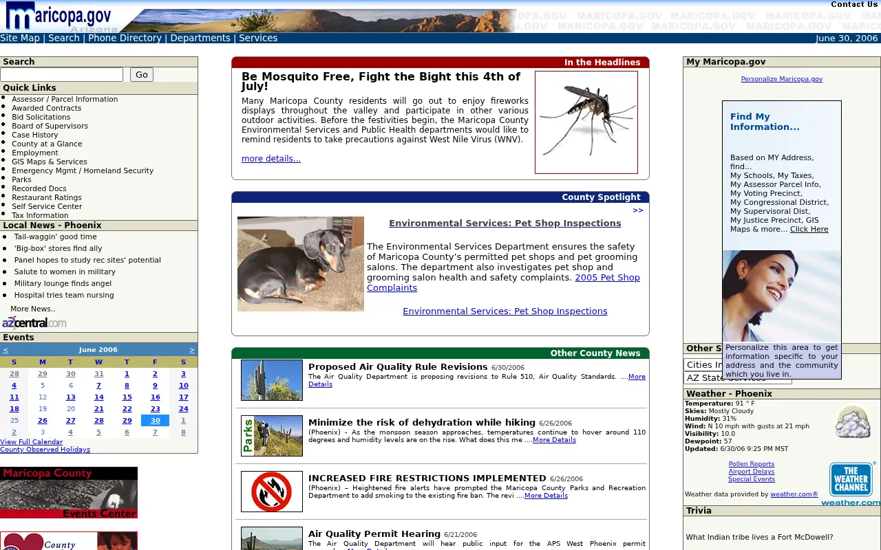Click the Contact Us link

pyautogui.click(x=854, y=4)
